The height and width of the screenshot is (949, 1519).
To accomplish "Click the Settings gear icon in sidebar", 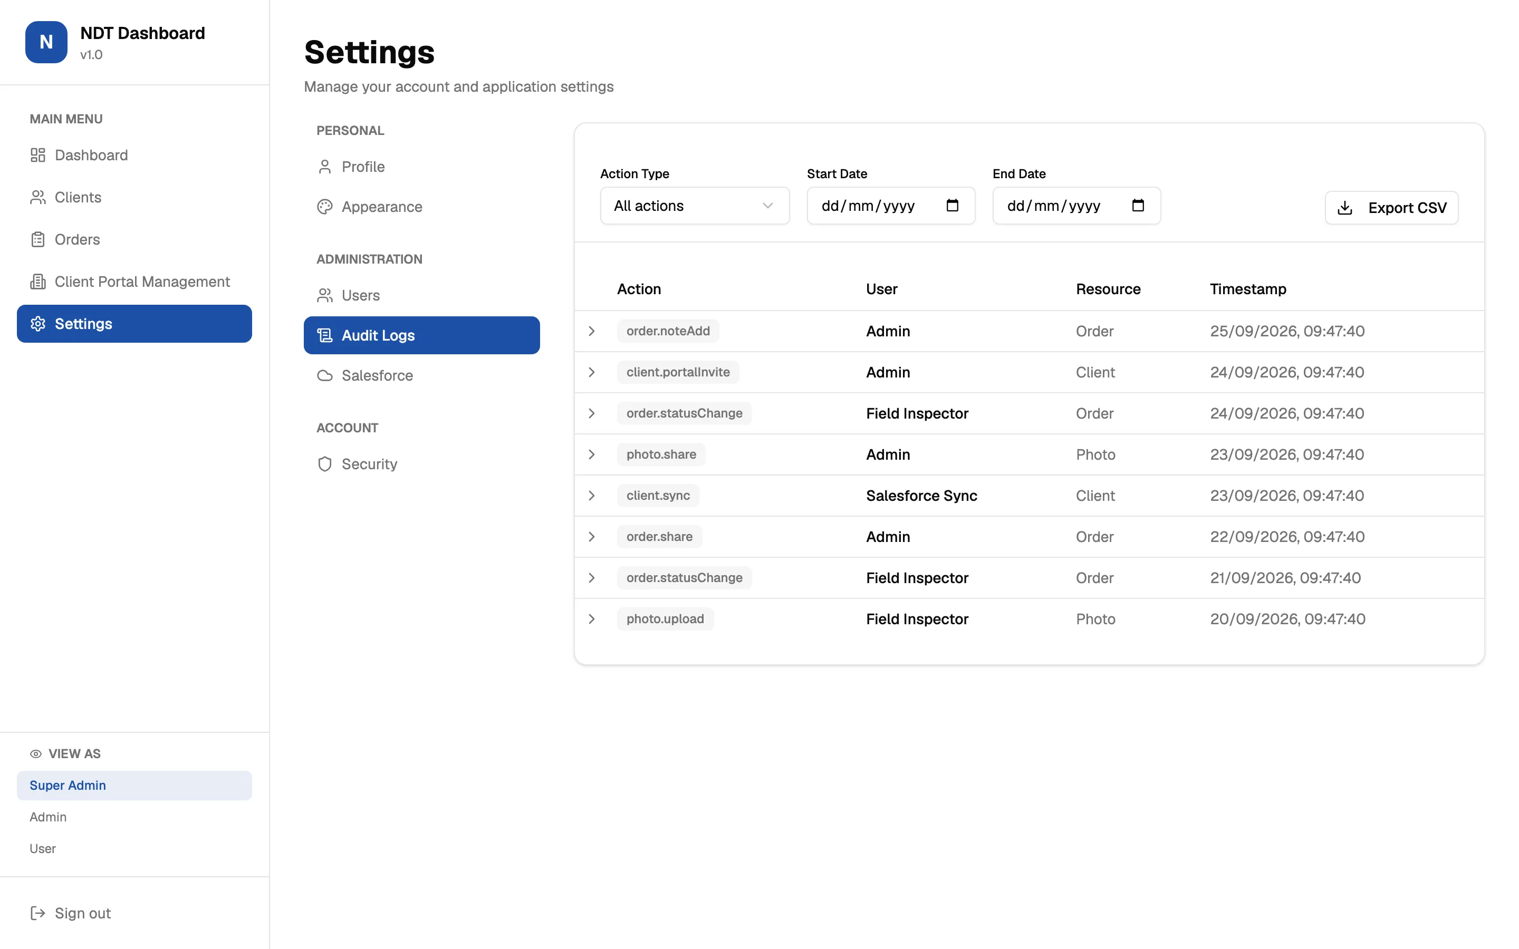I will tap(37, 324).
